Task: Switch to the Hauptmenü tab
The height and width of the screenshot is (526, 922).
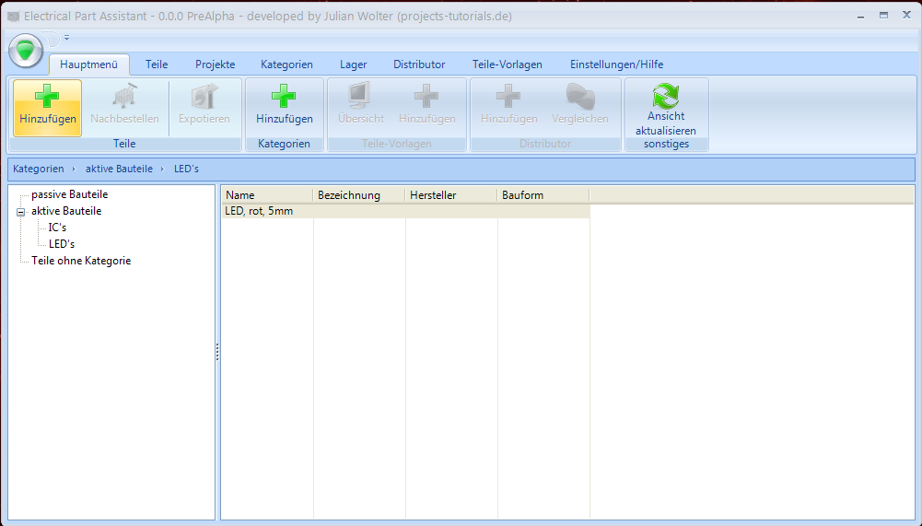Action: click(88, 64)
